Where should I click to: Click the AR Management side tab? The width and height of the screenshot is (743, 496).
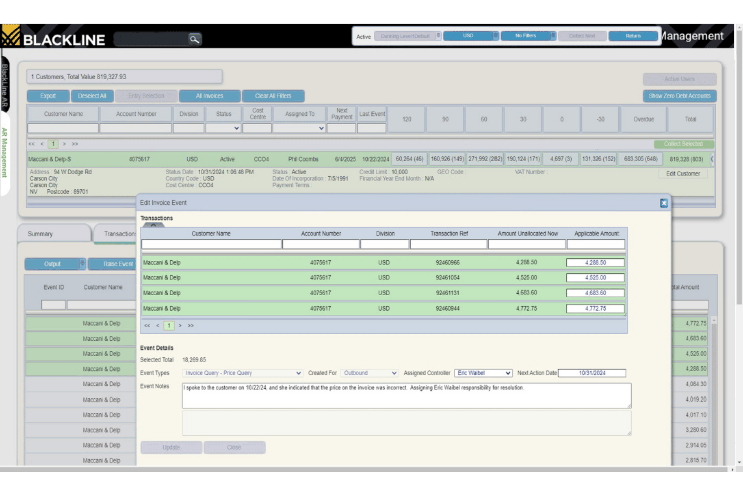point(4,153)
